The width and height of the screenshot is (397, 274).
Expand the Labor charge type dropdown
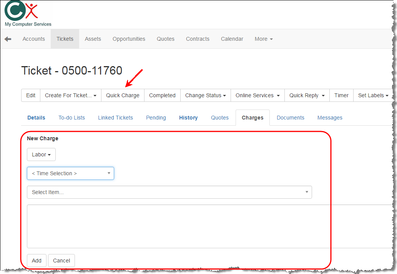41,155
